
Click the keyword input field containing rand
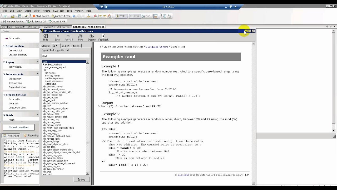click(x=65, y=56)
